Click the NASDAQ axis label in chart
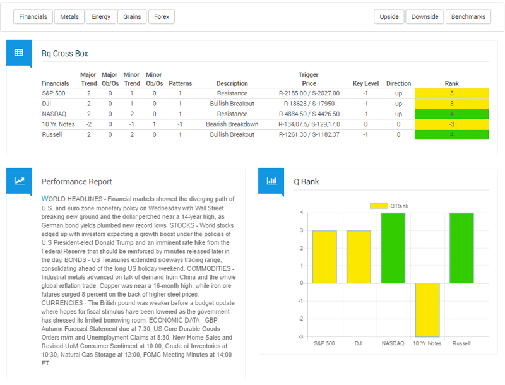The width and height of the screenshot is (505, 385). click(x=393, y=343)
